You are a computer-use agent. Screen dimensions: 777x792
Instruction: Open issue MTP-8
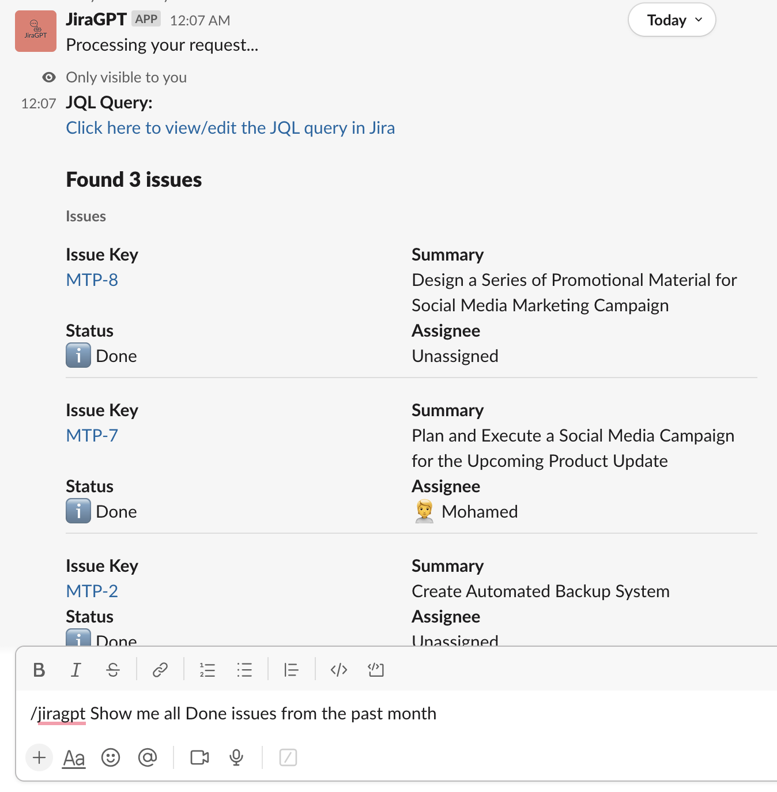(92, 280)
